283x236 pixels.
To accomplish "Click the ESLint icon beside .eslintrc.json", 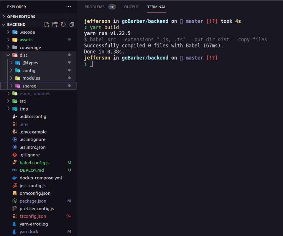I will pos(15,147).
